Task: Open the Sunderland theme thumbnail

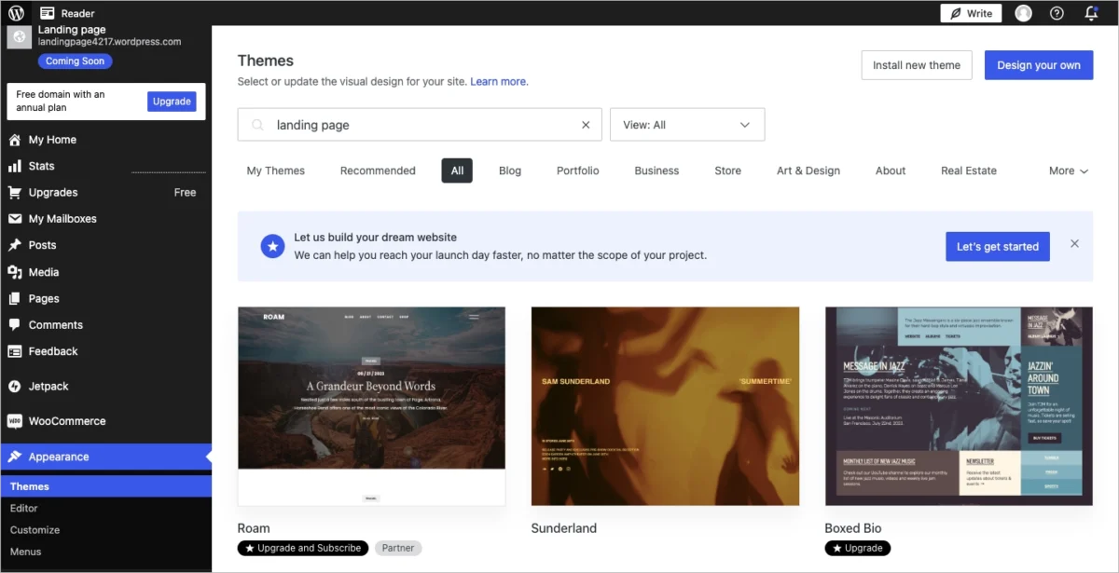Action: point(665,406)
